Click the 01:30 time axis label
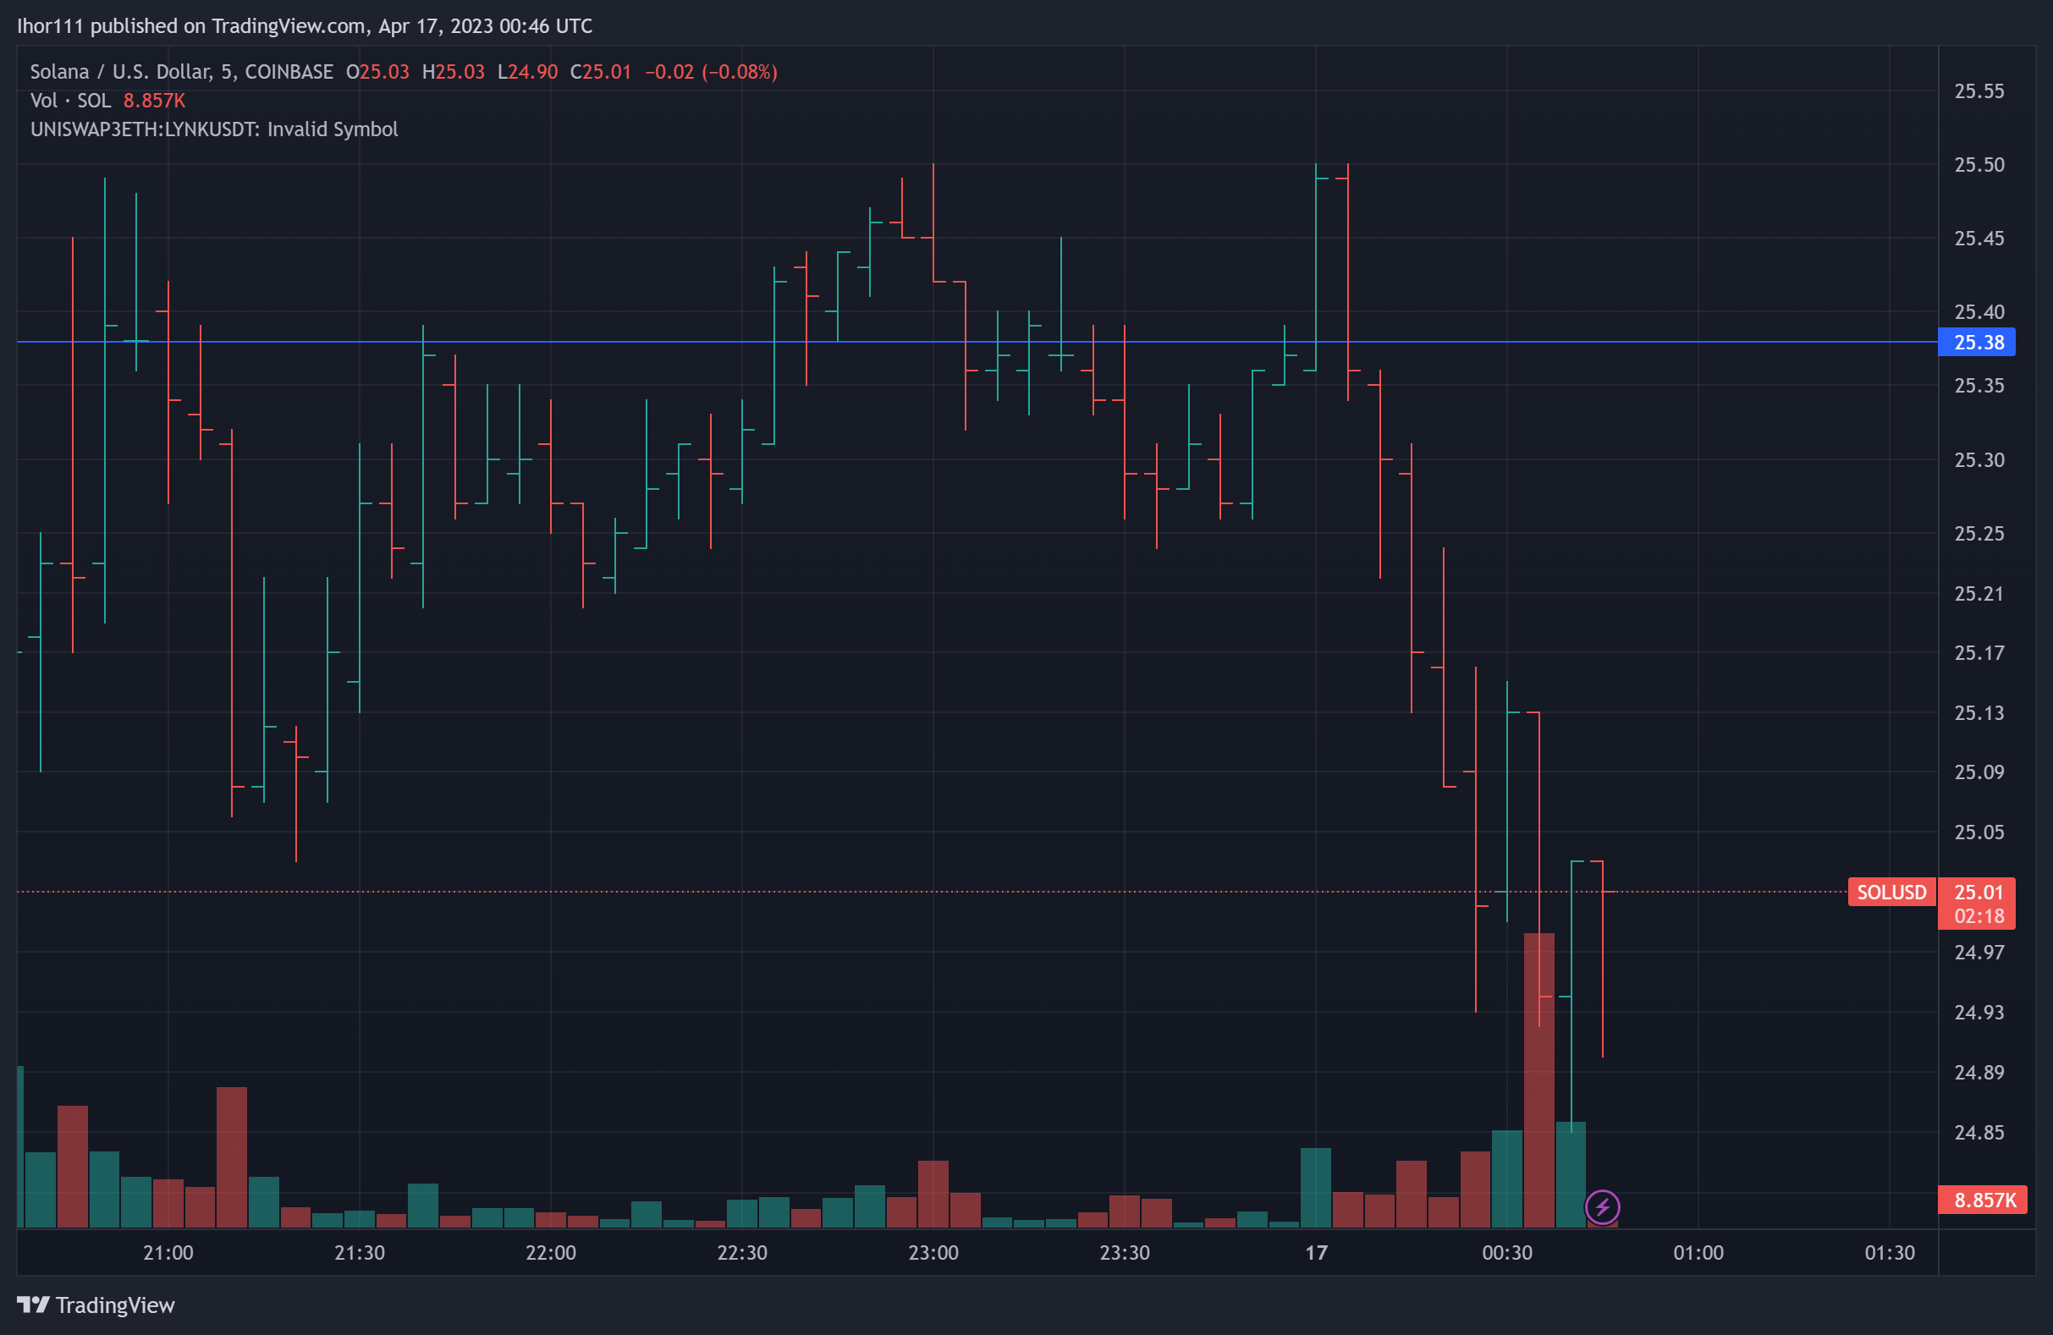The image size is (2053, 1335). 1890,1252
